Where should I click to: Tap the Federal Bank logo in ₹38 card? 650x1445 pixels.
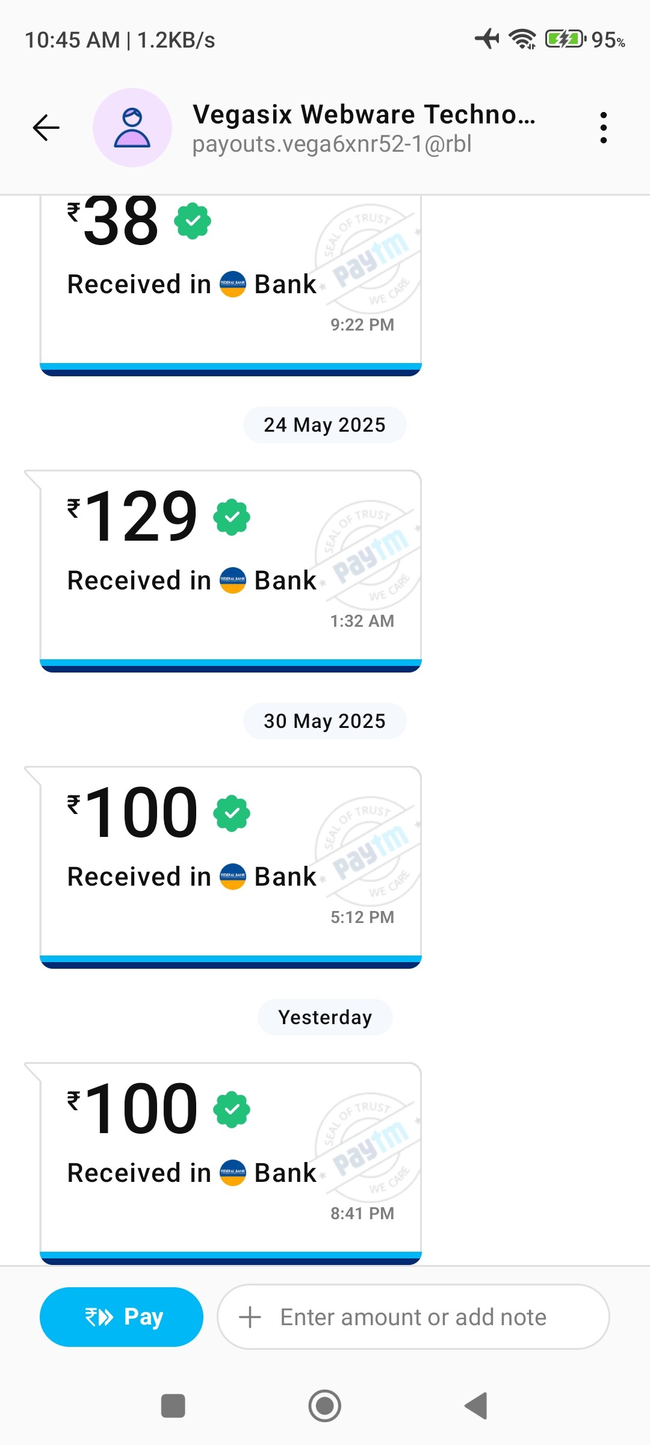click(233, 284)
